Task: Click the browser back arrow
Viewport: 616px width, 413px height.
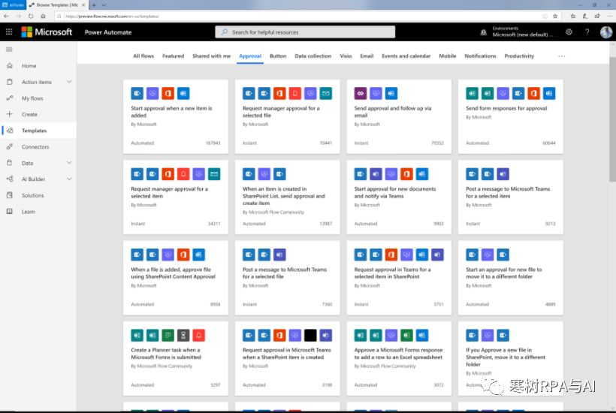Action: coord(6,16)
